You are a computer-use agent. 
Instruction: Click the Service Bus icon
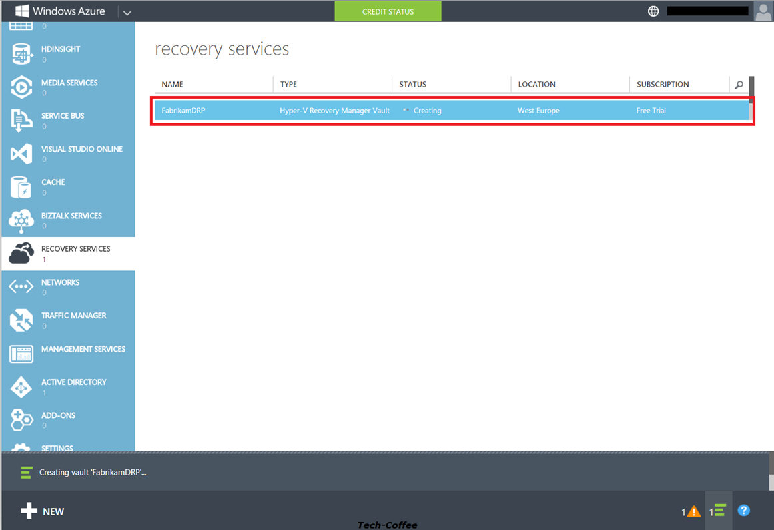click(21, 121)
